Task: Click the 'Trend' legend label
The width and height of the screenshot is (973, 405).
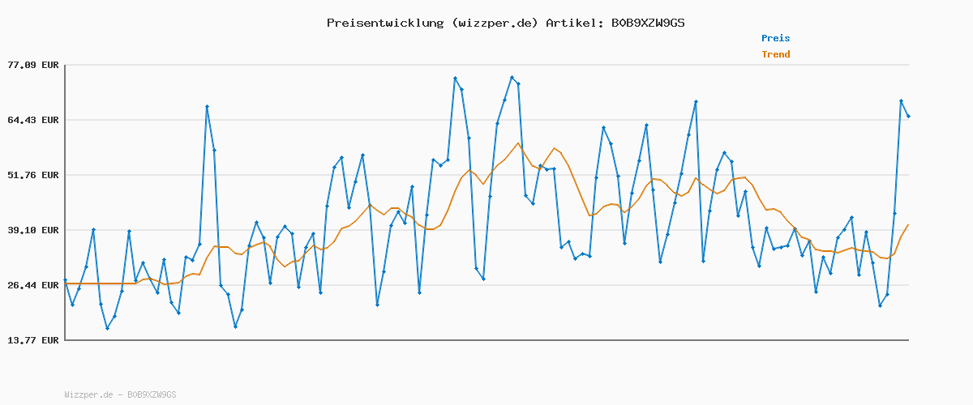Action: (775, 54)
